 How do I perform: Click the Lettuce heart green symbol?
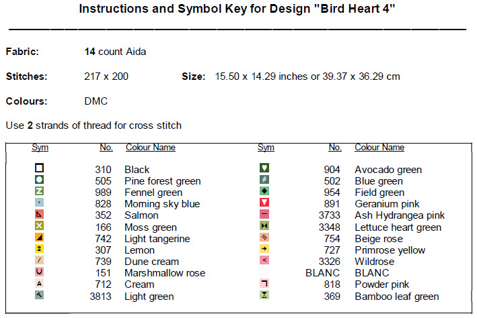264,226
